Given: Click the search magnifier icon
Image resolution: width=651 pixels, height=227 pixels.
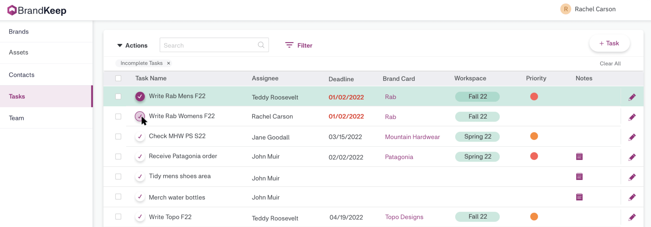Looking at the screenshot, I should (261, 45).
